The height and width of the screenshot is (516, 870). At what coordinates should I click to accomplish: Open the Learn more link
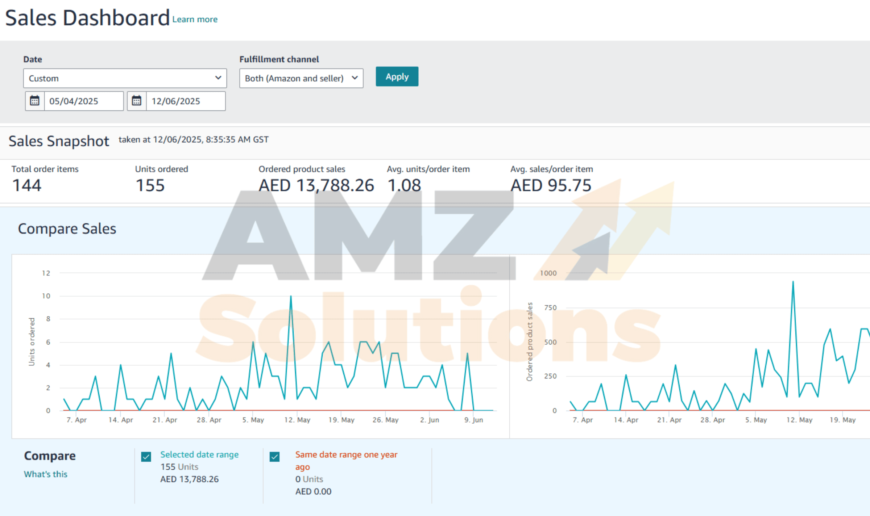point(195,20)
